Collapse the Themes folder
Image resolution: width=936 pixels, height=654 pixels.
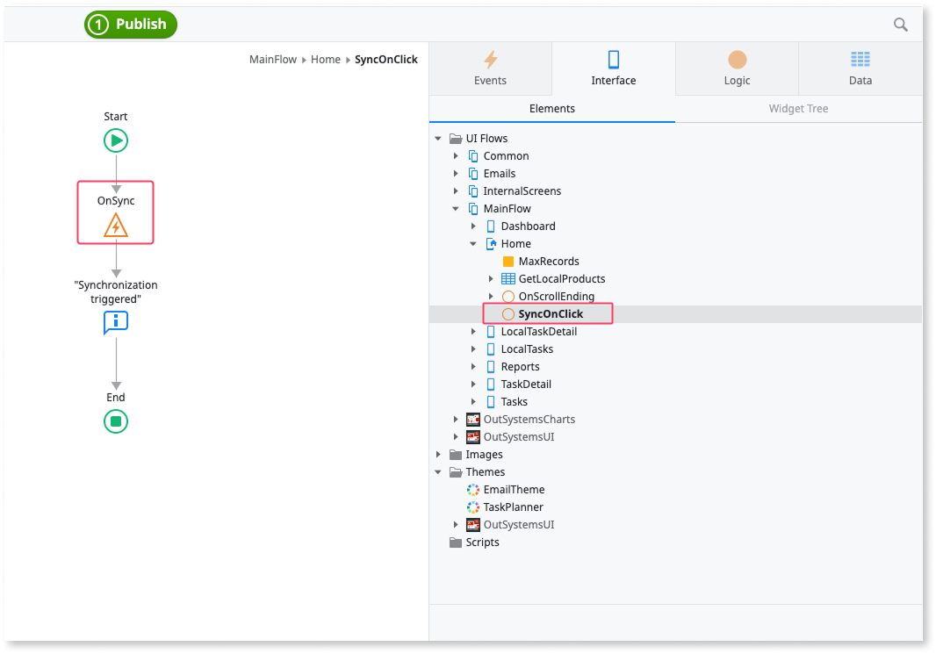(438, 471)
